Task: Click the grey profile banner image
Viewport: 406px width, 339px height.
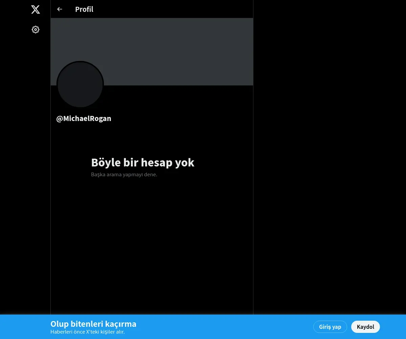Action: (152, 52)
